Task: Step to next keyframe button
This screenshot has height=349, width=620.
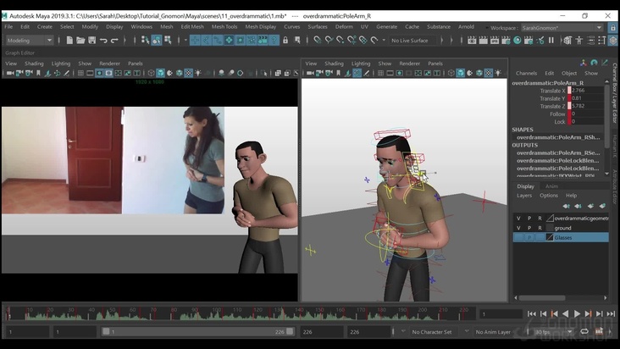Action: click(589, 313)
